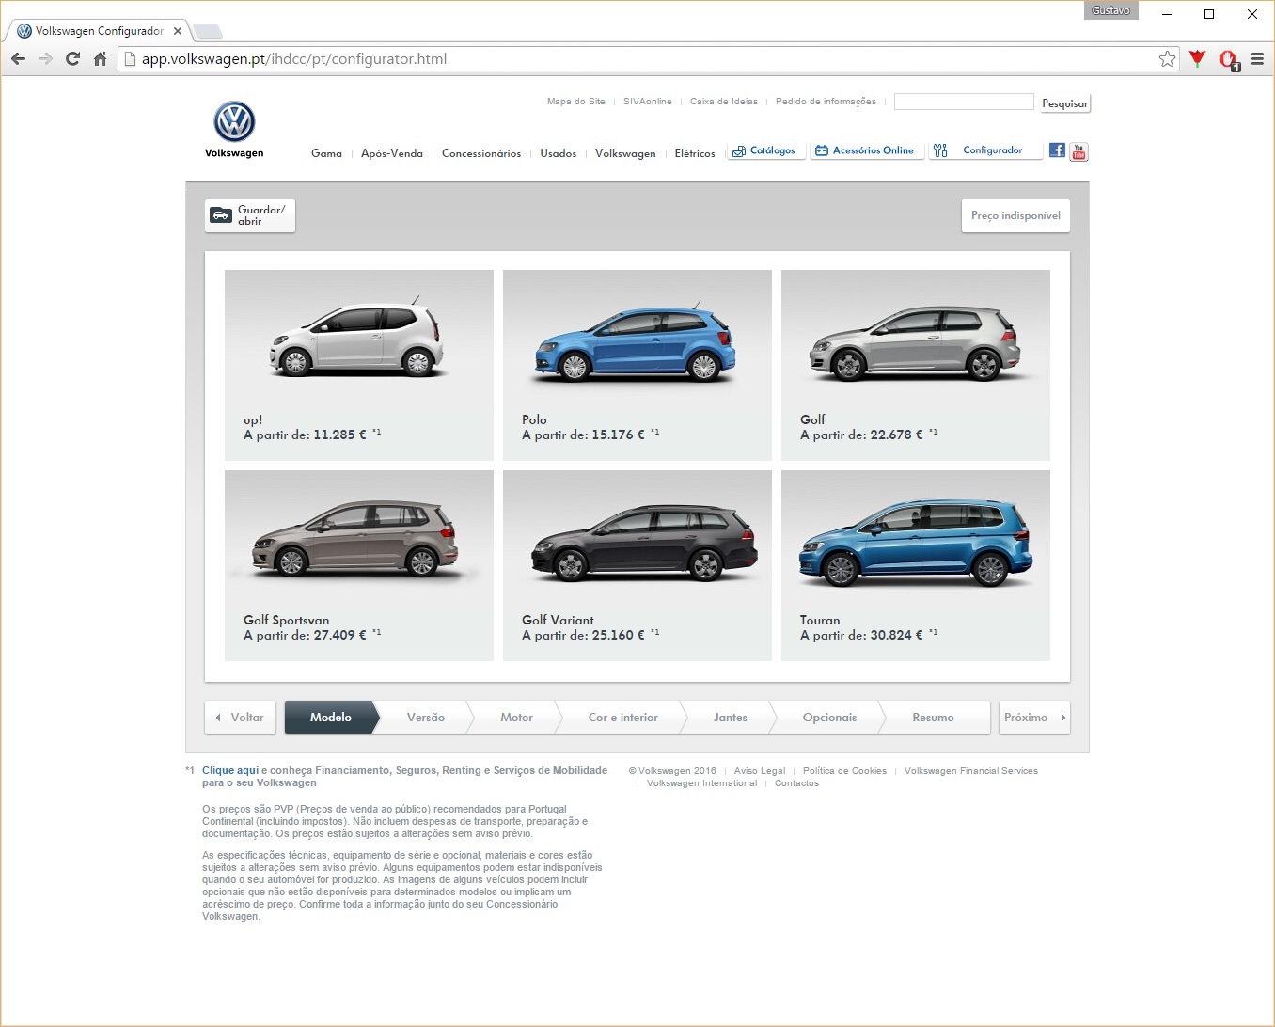Open the Catálogos link
The width and height of the screenshot is (1275, 1027).
coord(764,150)
